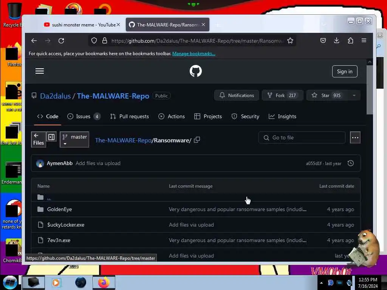Open the media player taskbar icon
This screenshot has height=290, width=387.
point(56,282)
